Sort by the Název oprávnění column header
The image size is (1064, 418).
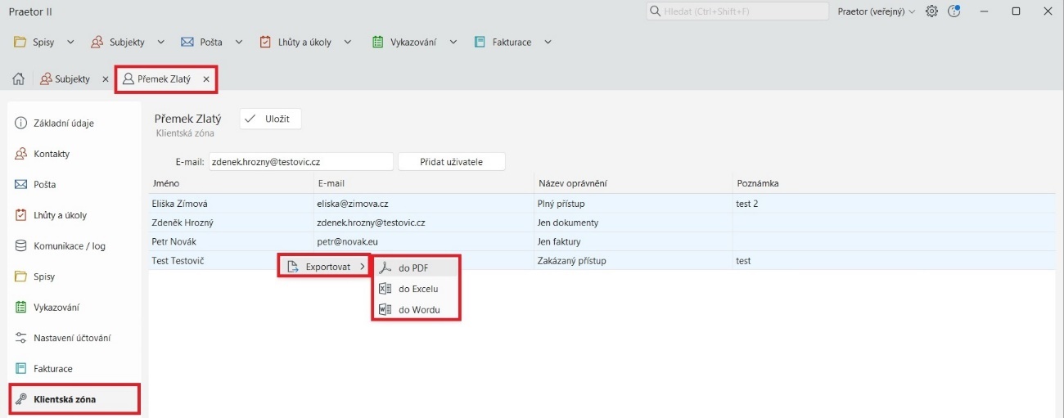click(633, 183)
